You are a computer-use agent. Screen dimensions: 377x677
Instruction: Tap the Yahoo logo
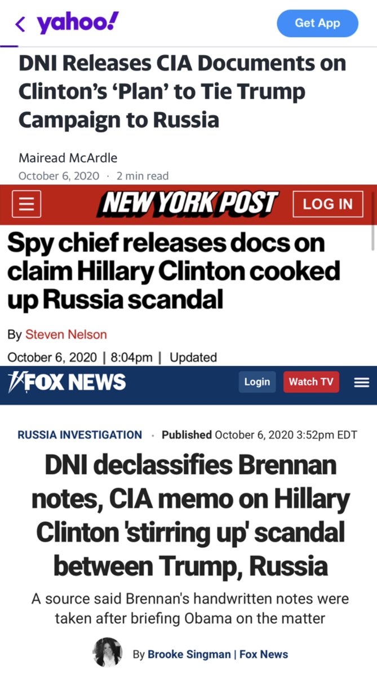(x=78, y=23)
